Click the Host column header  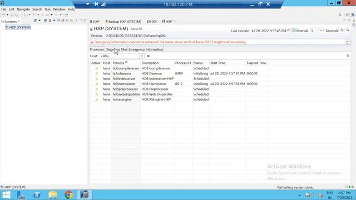(x=106, y=63)
